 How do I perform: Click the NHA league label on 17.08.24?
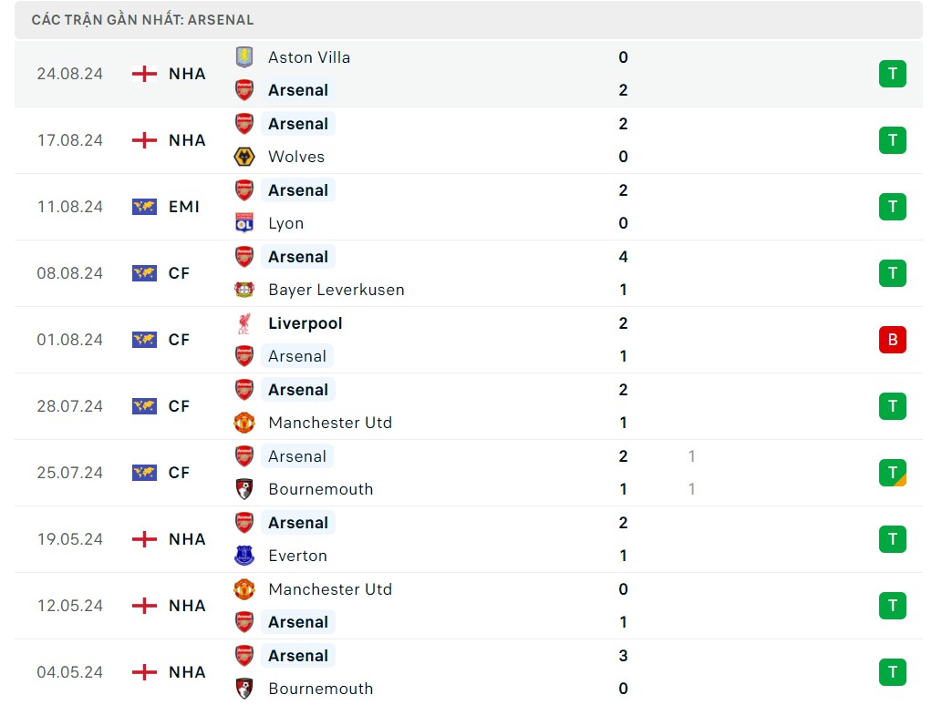pyautogui.click(x=187, y=140)
